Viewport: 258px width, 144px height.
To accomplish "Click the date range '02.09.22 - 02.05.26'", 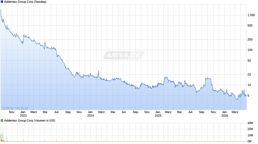I will (x=15, y=108).
